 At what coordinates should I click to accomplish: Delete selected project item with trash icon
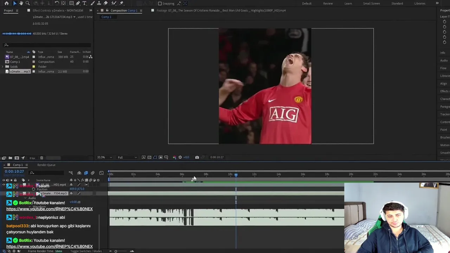click(41, 158)
